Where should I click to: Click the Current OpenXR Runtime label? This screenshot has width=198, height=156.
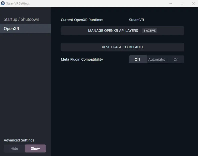click(x=82, y=20)
